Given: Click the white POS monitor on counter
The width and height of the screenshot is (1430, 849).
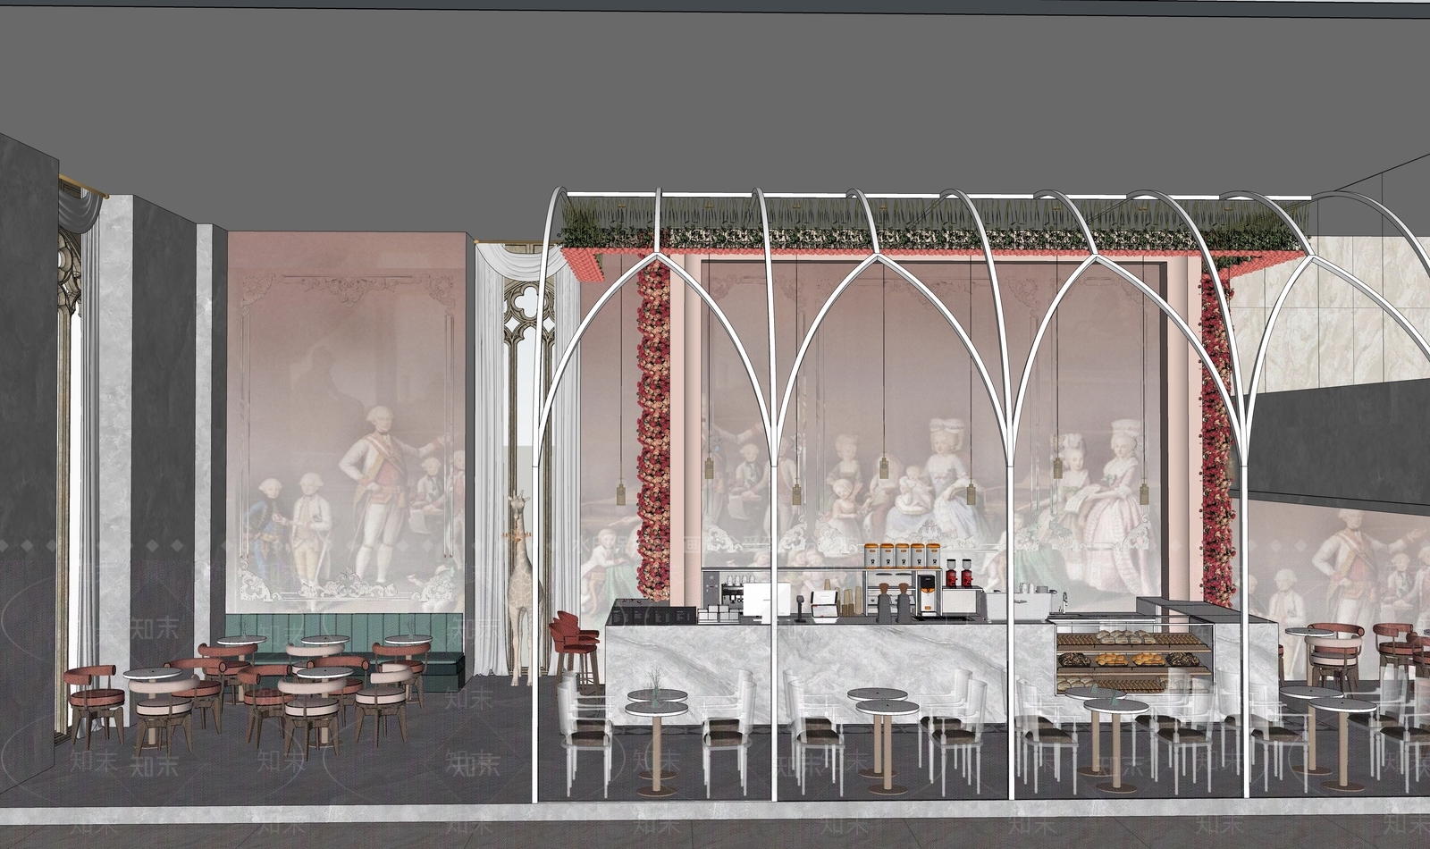Looking at the screenshot, I should pyautogui.click(x=768, y=599).
